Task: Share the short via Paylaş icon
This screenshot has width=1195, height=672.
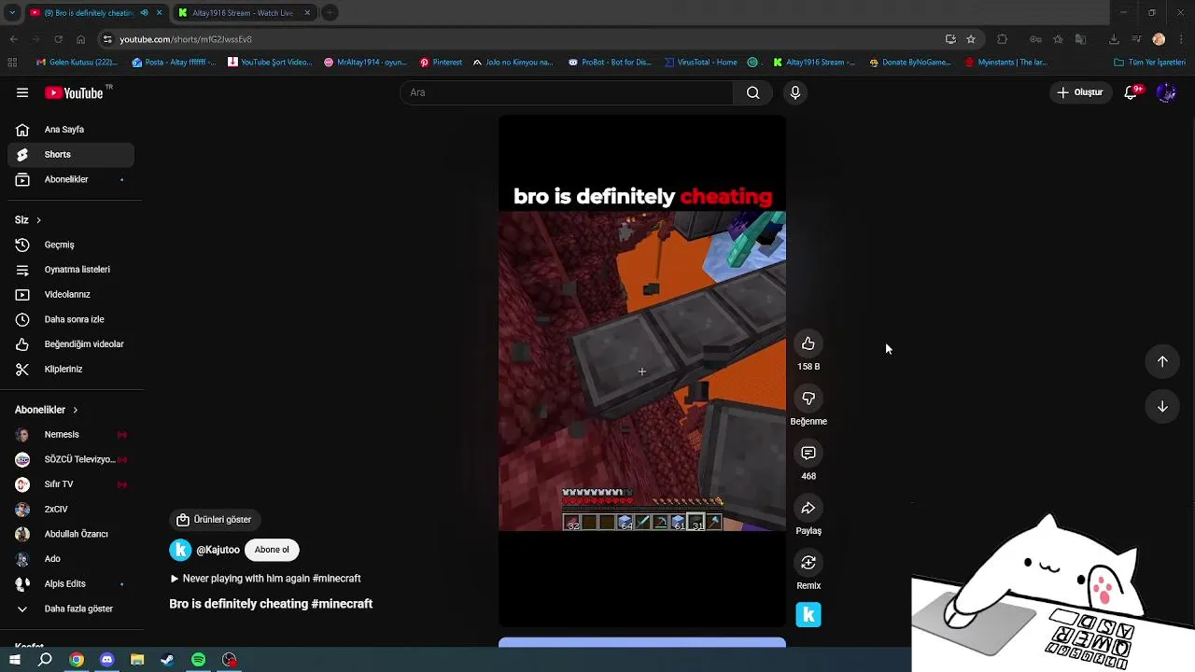Action: pos(808,508)
